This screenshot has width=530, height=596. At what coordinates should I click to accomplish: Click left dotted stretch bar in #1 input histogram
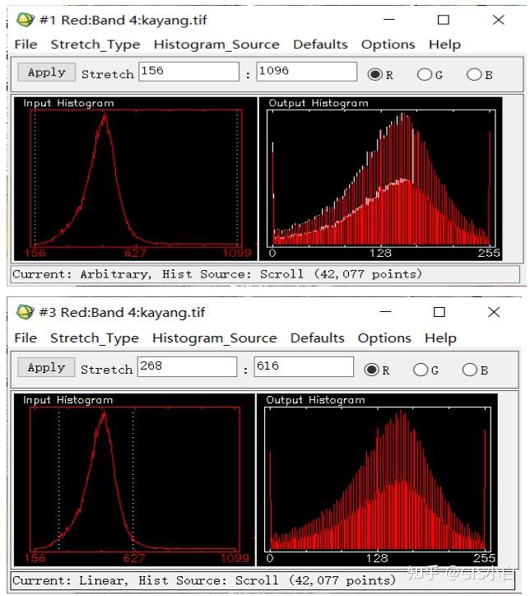[35, 178]
